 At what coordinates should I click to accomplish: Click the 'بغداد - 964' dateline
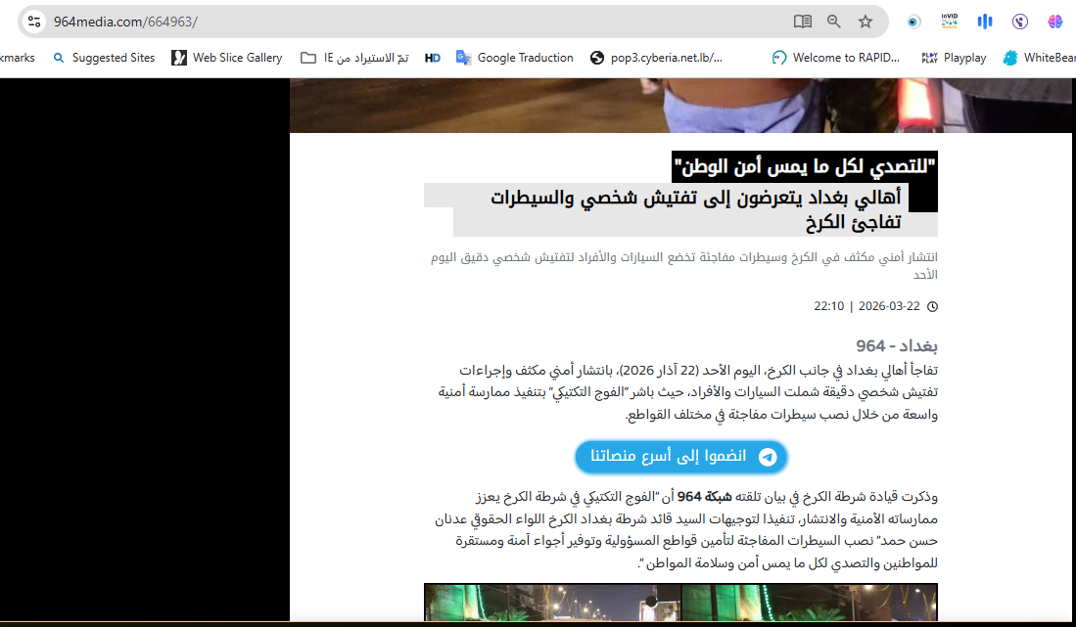896,345
